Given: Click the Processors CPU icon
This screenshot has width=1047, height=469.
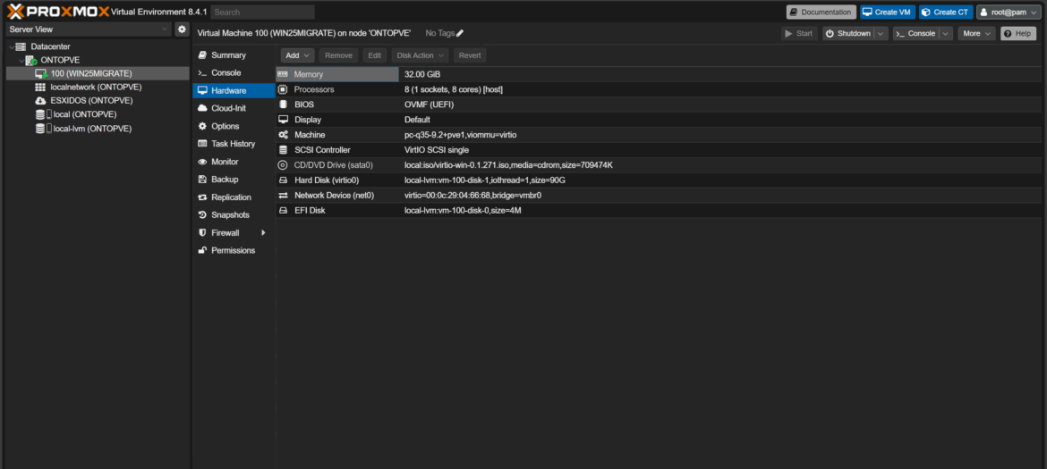Looking at the screenshot, I should [x=283, y=89].
